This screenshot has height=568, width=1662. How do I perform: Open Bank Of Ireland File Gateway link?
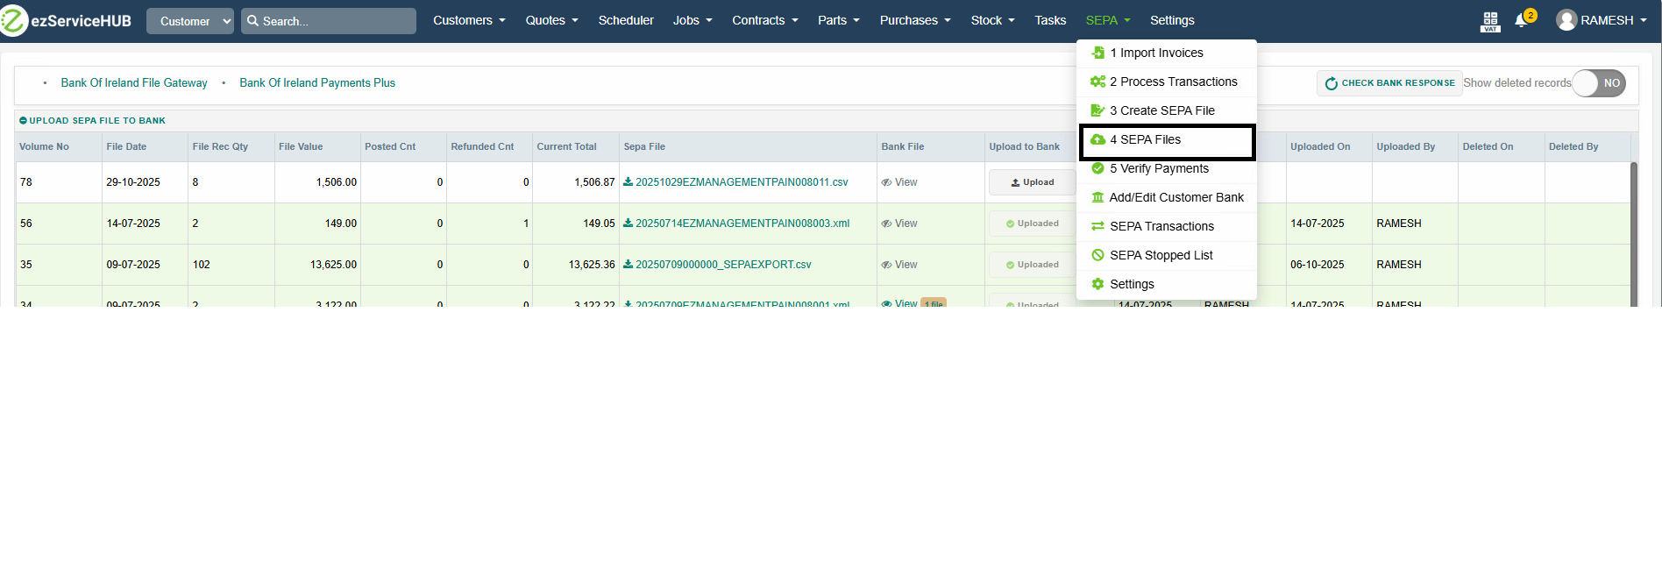(x=134, y=83)
